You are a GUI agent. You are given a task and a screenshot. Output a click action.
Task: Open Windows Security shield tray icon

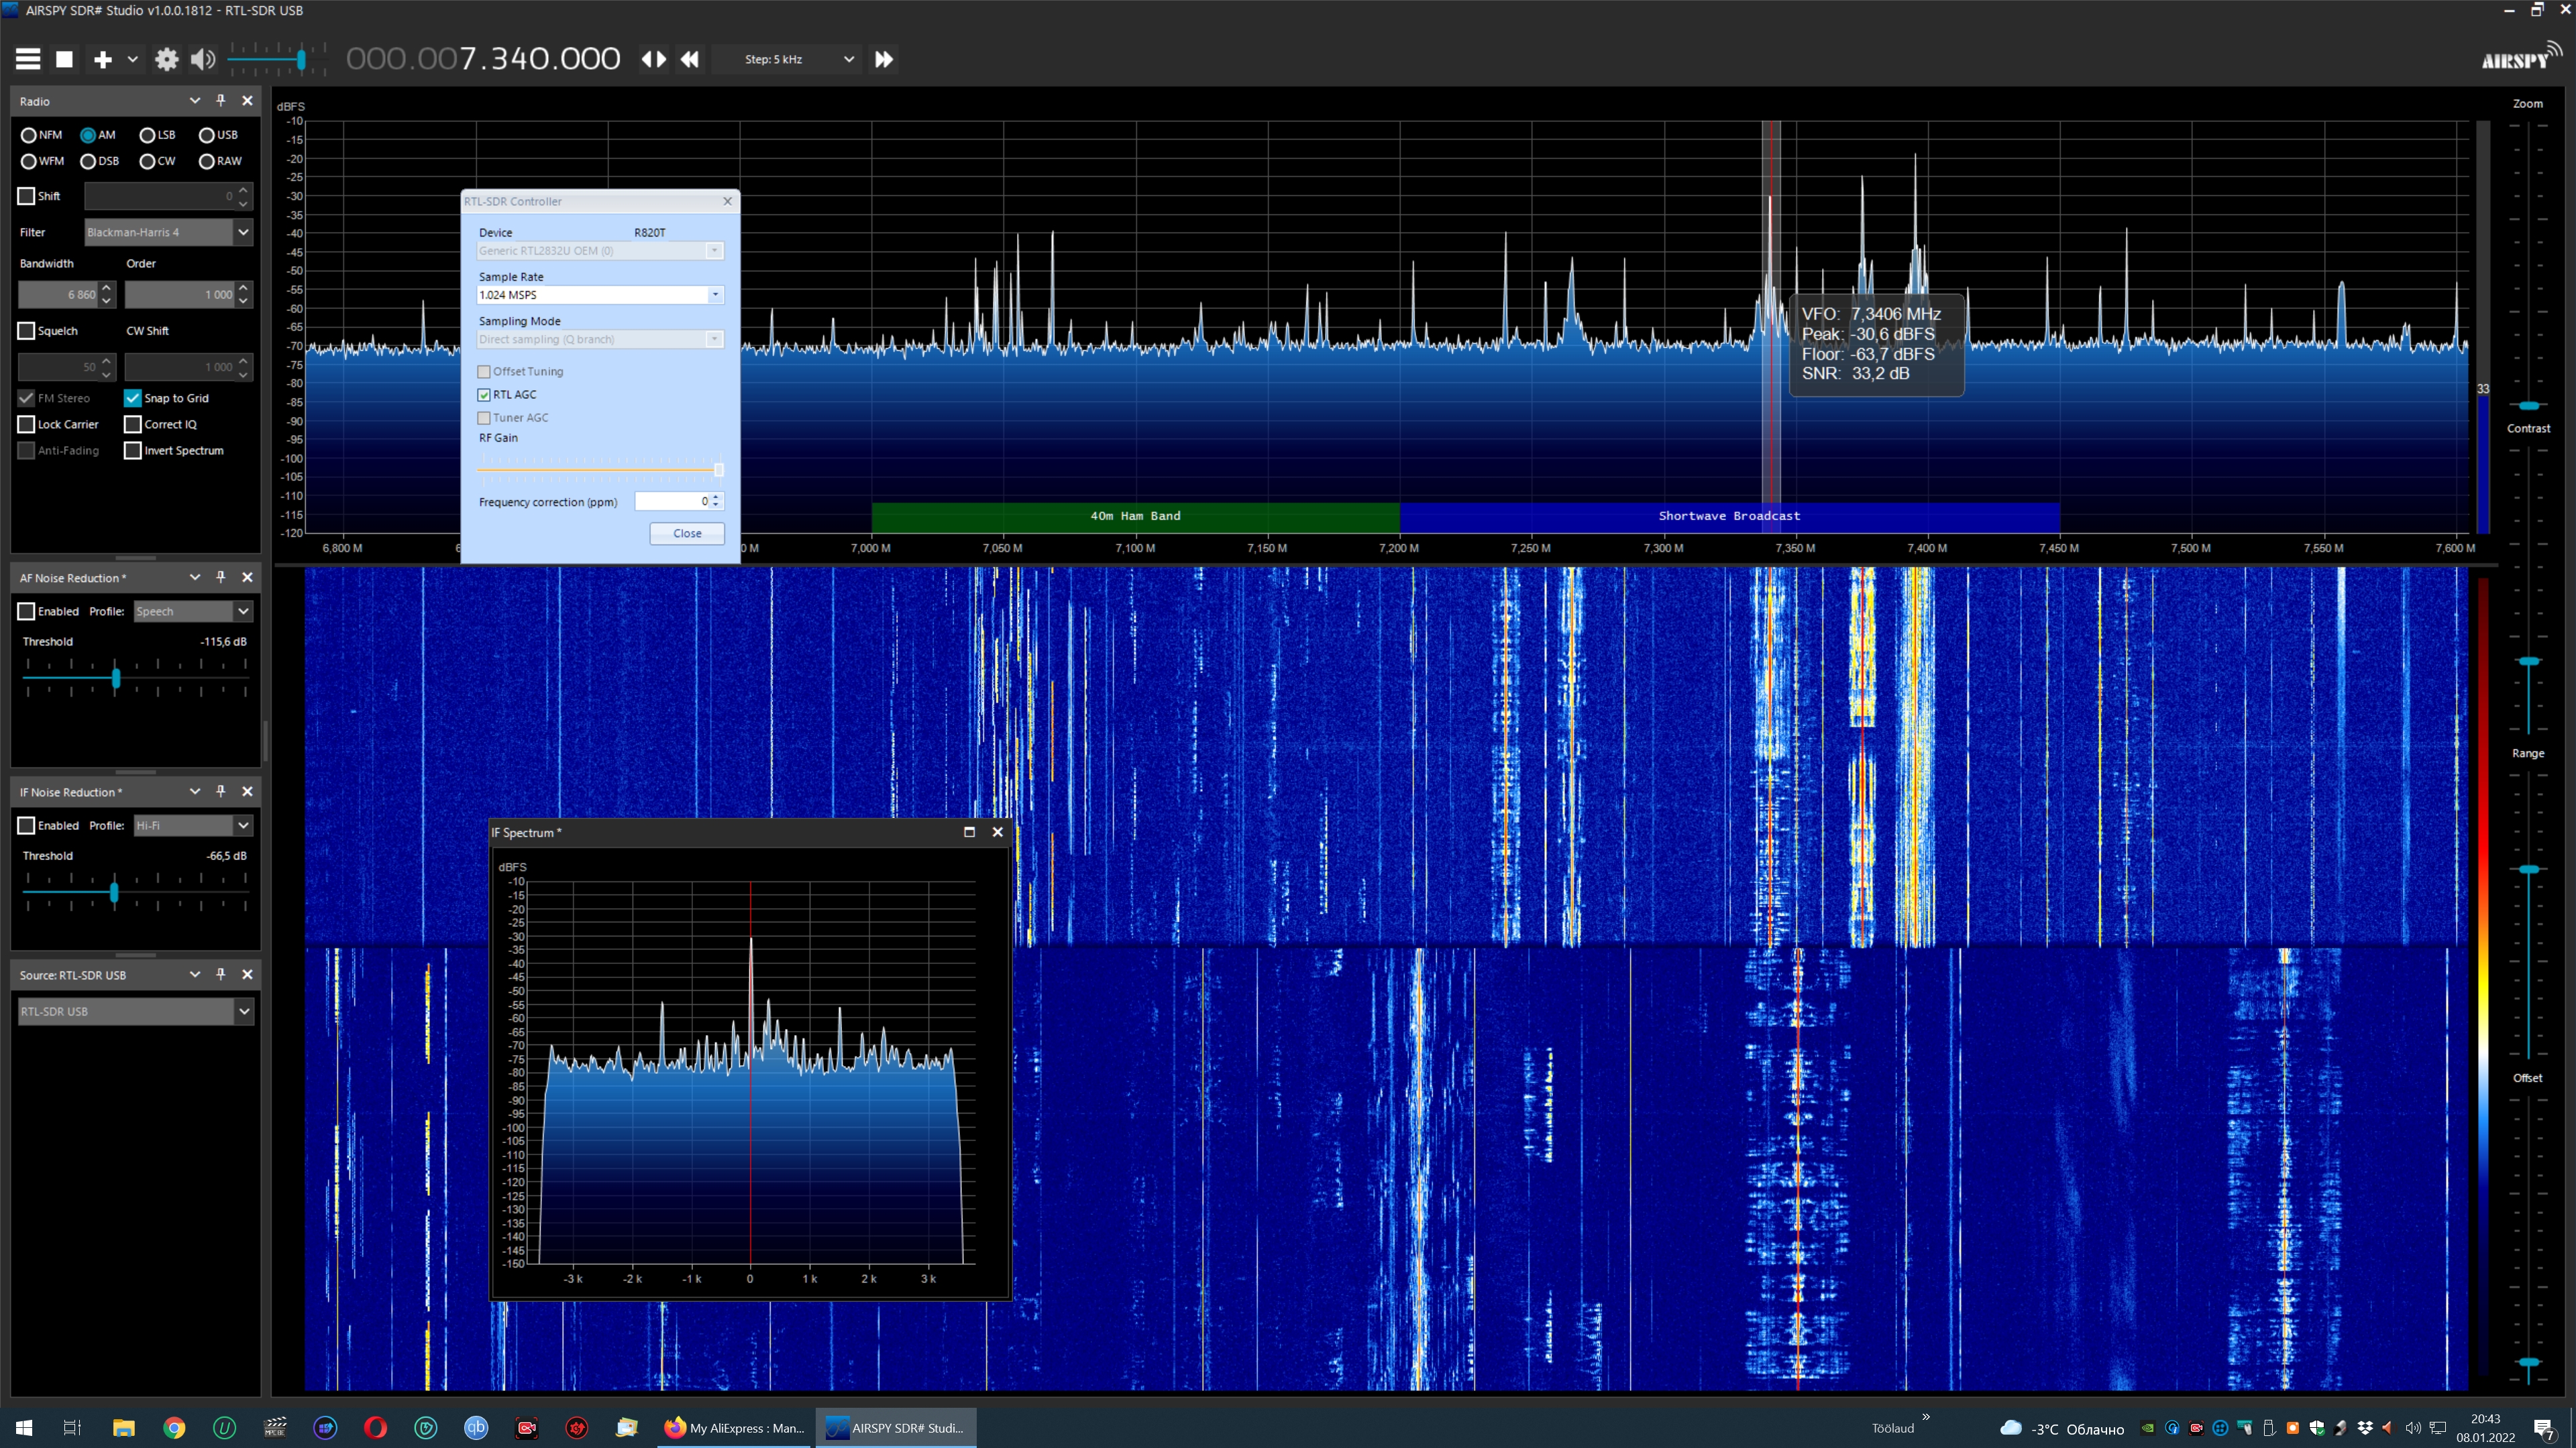[x=2317, y=1427]
